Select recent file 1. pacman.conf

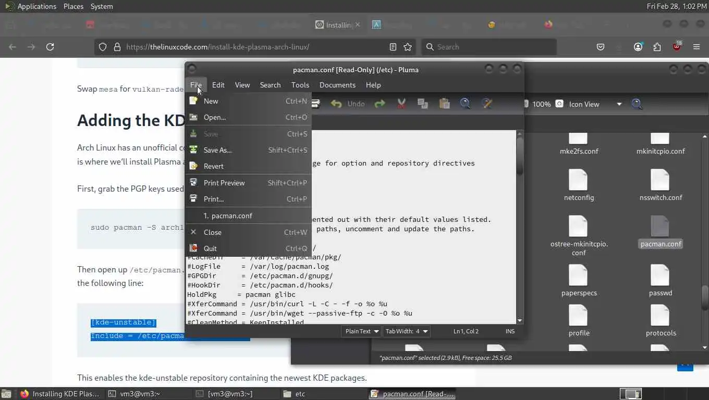248,216
